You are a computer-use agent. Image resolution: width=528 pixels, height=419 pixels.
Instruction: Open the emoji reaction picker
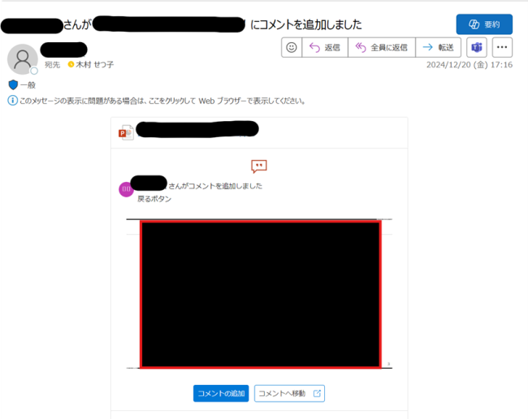291,48
